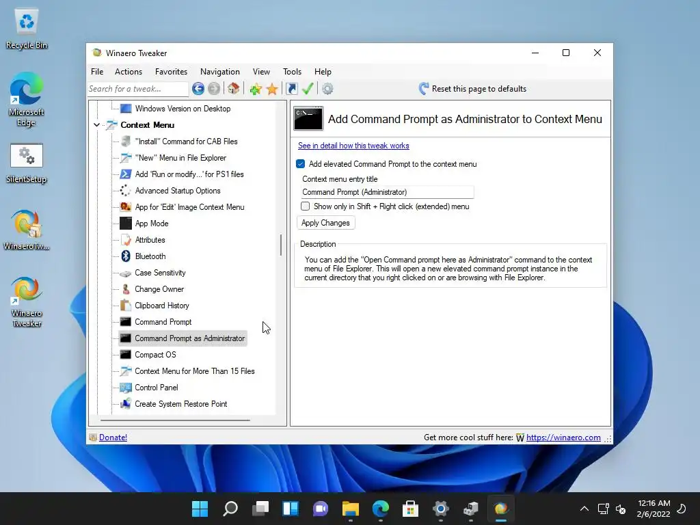This screenshot has width=700, height=525.
Task: Click the Search for a tweak field
Action: (x=137, y=89)
